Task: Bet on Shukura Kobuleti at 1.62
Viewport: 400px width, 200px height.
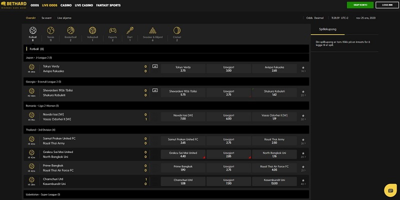Action: coord(274,92)
